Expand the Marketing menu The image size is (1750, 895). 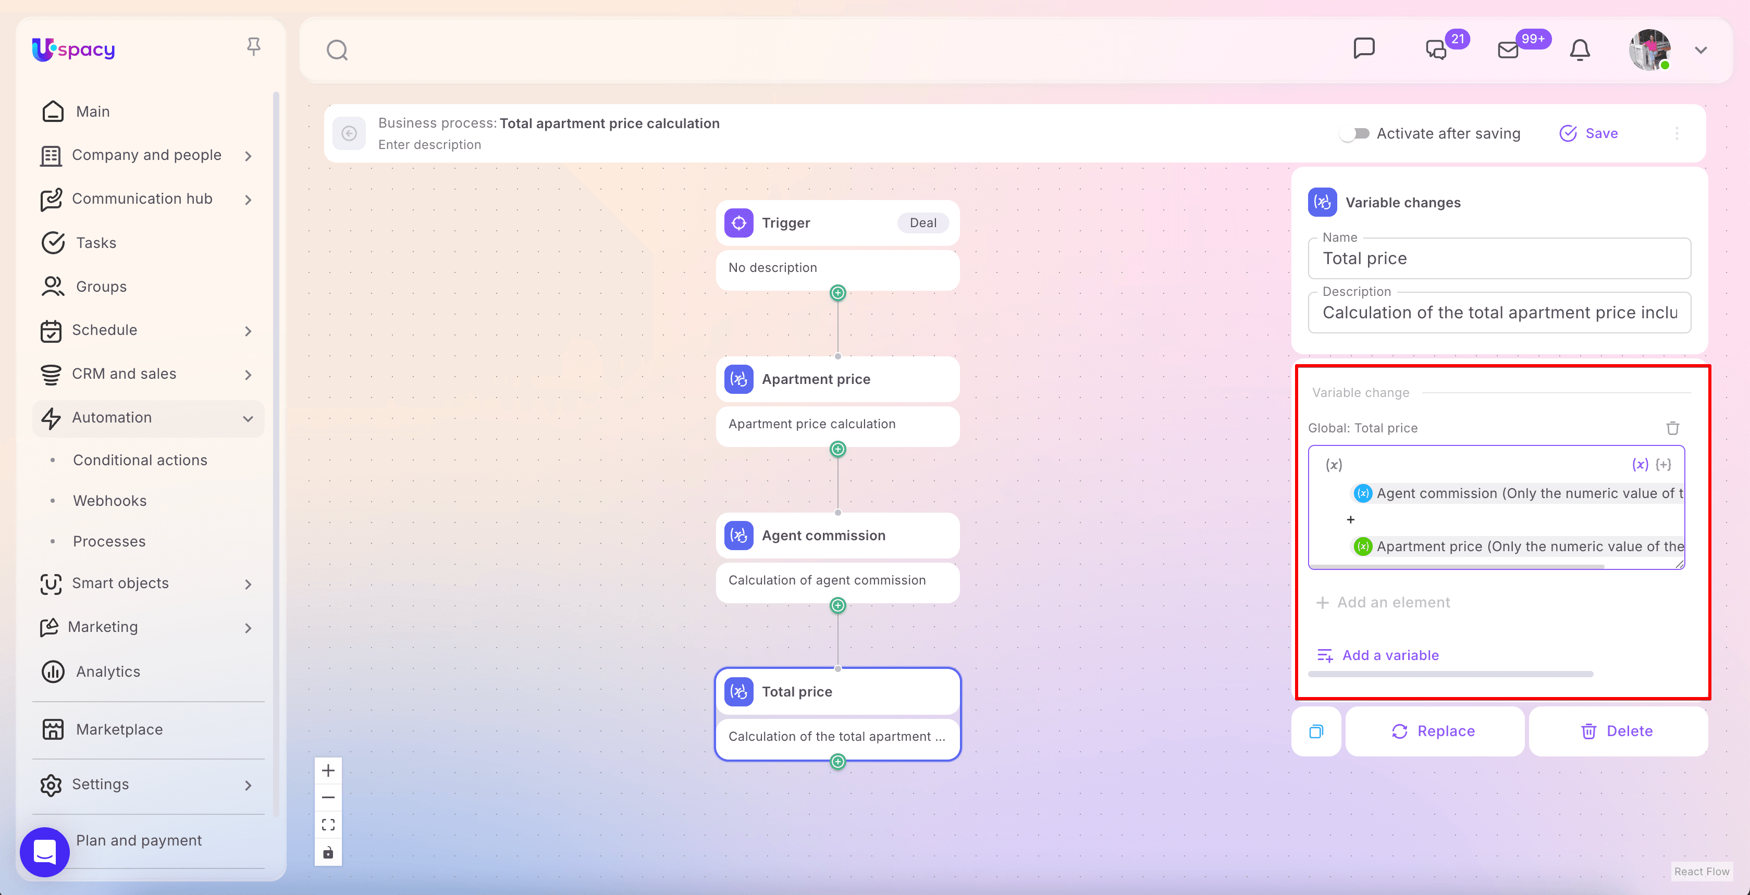point(148,627)
